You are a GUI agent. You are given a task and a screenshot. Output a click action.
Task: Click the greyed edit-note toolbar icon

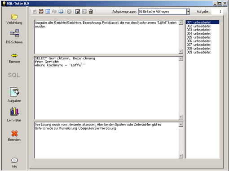tap(35, 12)
